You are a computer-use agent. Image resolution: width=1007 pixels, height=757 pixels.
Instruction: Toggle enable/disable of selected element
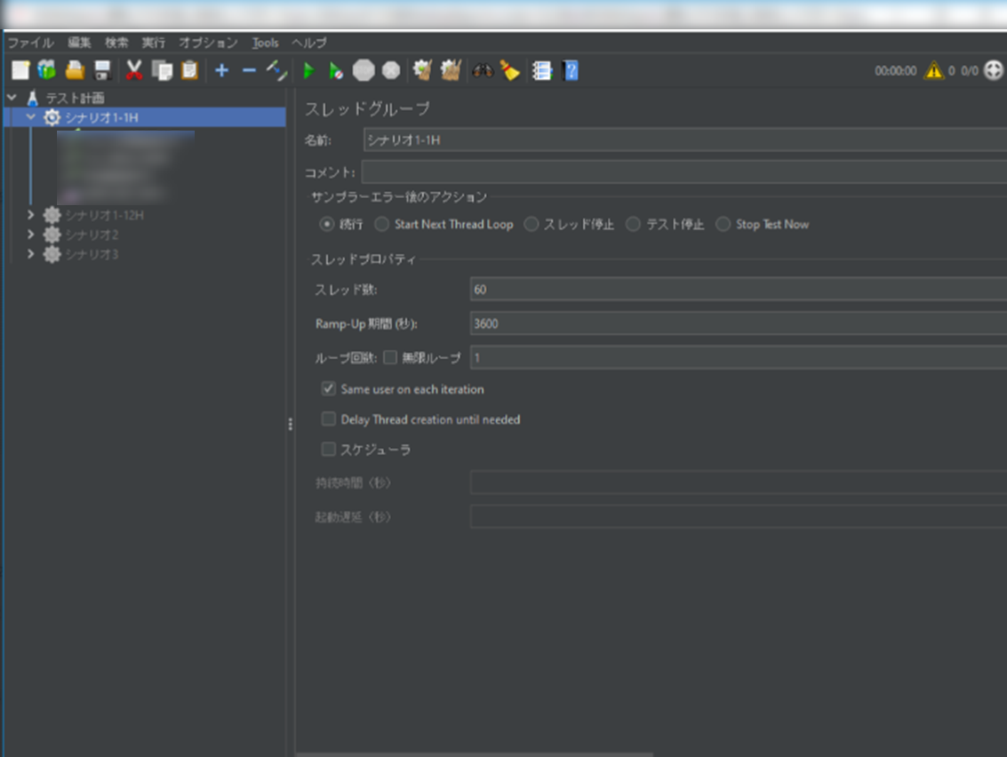276,70
